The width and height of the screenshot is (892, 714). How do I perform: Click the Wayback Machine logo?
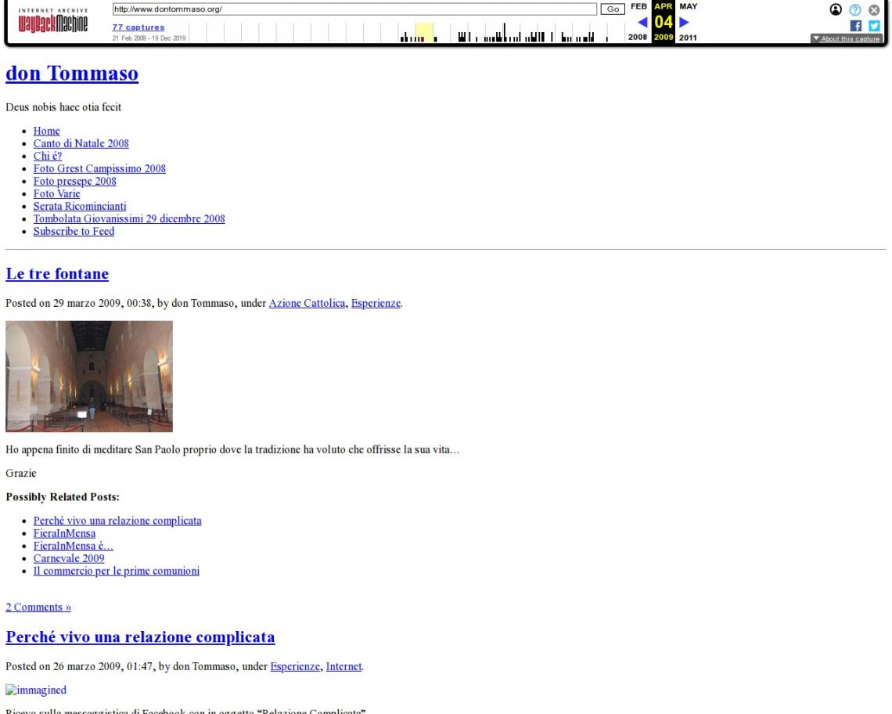click(x=53, y=21)
